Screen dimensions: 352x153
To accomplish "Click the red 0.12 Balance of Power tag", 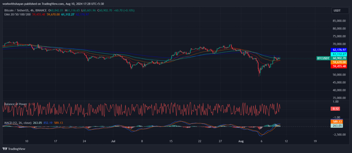I will [335, 109].
